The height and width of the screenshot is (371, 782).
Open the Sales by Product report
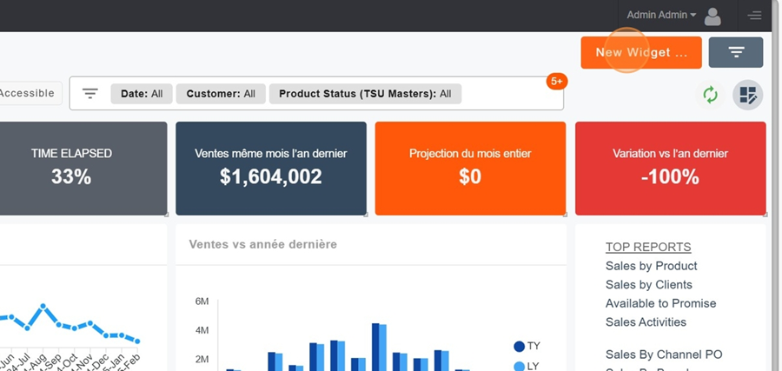(652, 266)
